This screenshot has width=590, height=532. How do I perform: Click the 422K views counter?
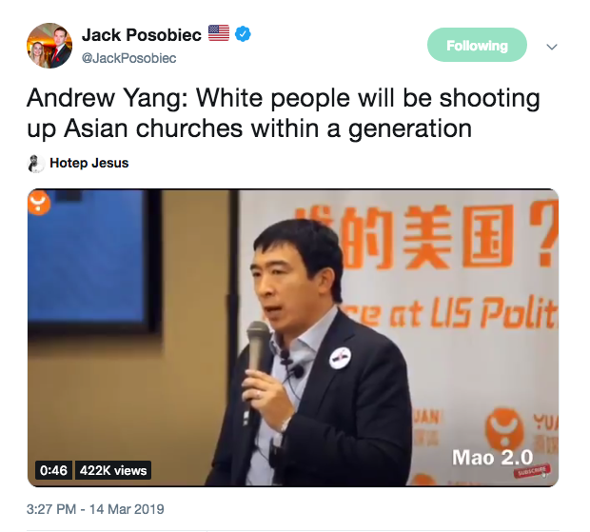113,470
